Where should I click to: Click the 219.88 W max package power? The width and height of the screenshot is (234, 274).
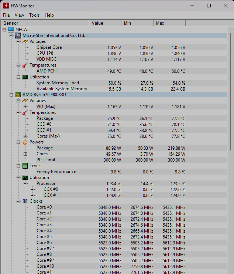click(176, 148)
